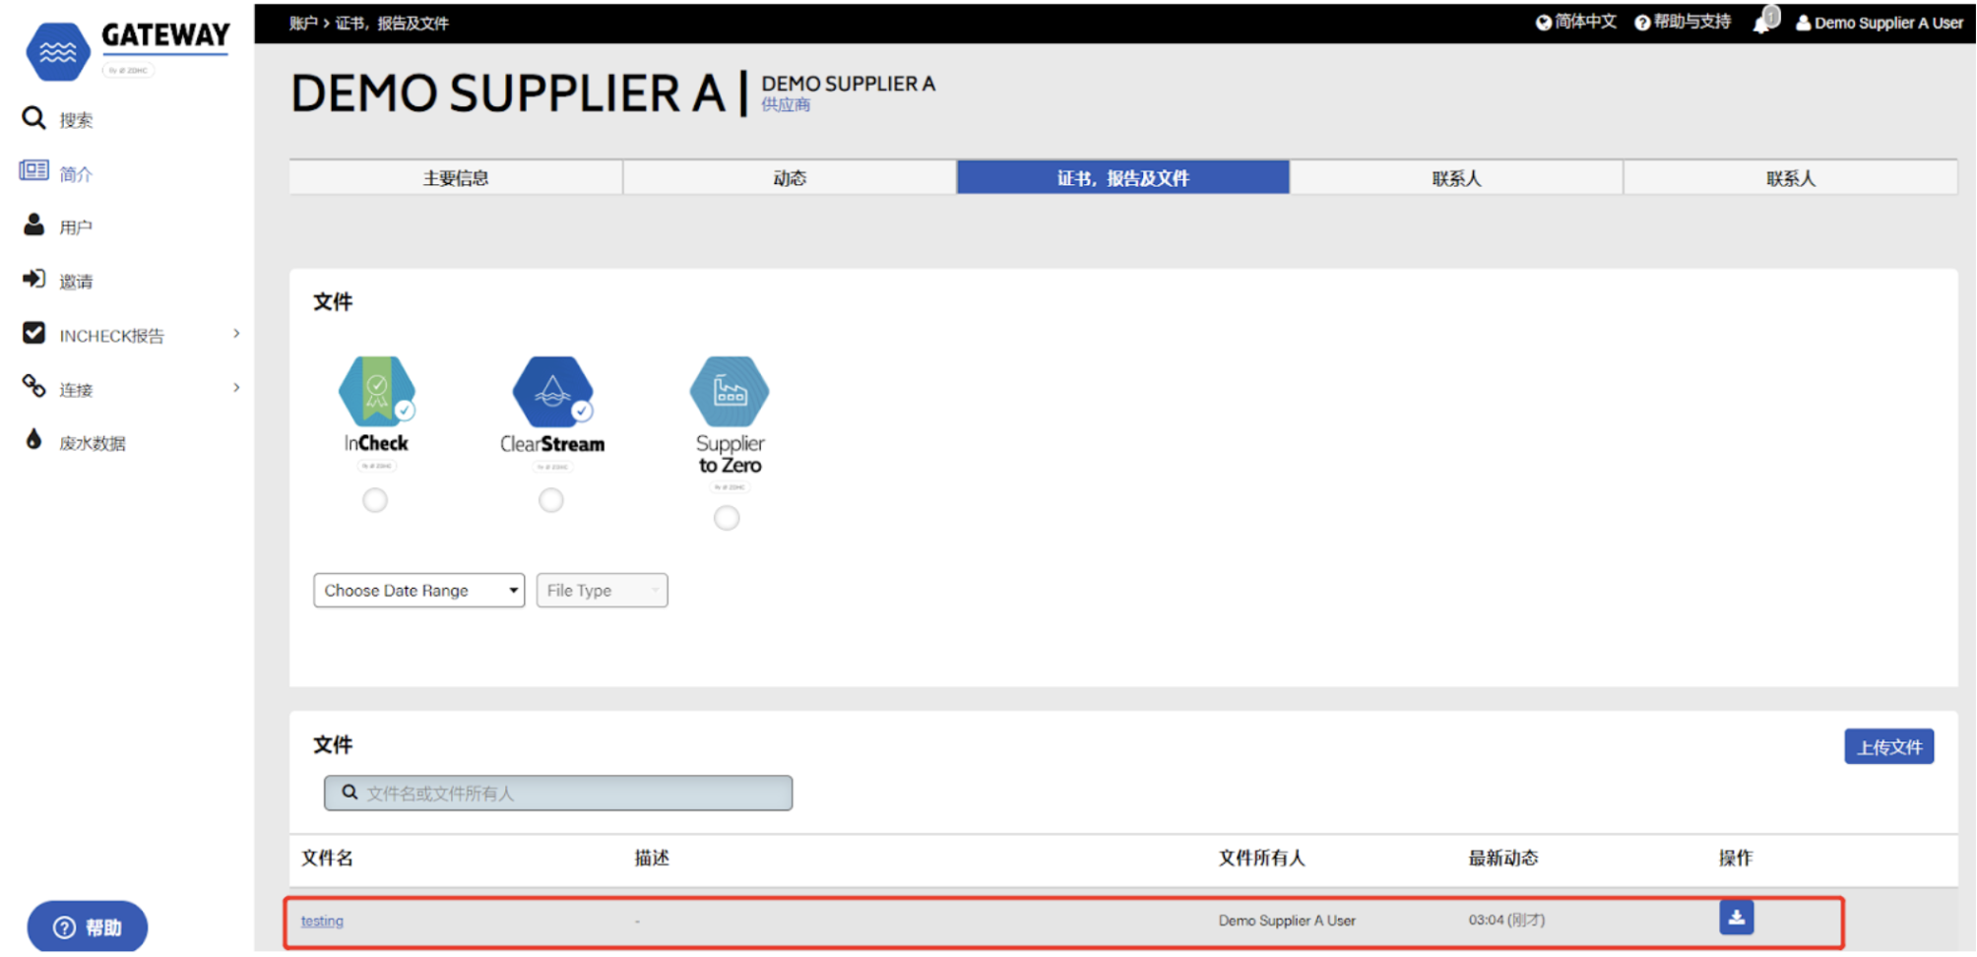Click the 账户 breadcrumb link

[x=303, y=23]
